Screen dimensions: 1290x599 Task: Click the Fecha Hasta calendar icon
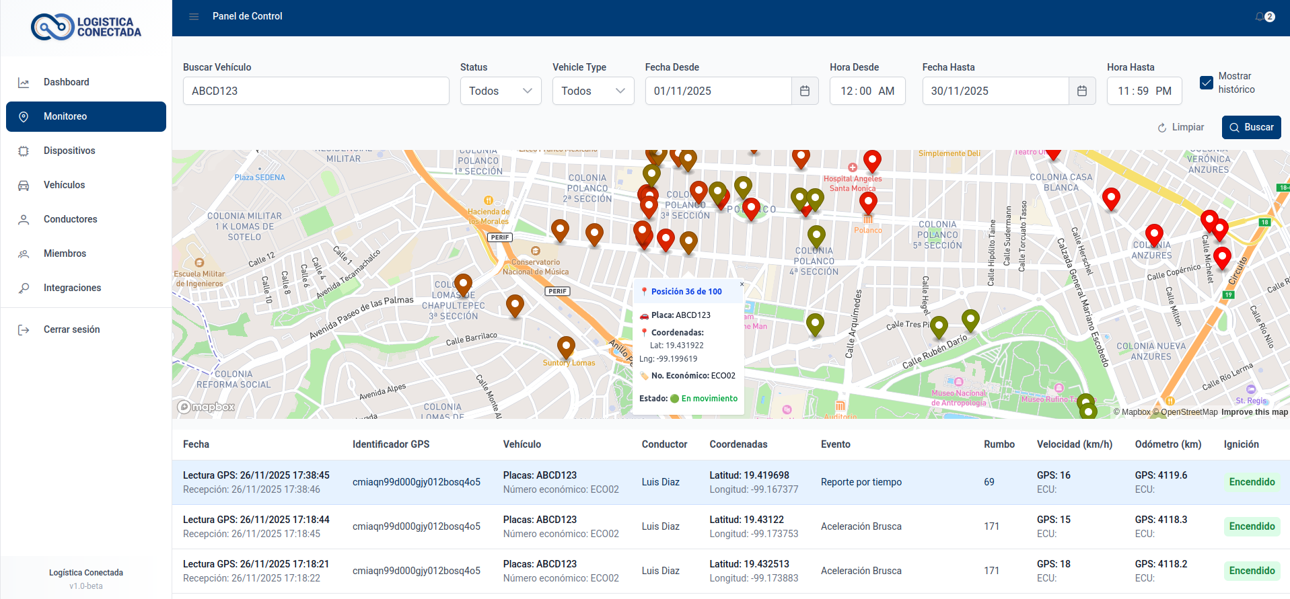pyautogui.click(x=1082, y=91)
